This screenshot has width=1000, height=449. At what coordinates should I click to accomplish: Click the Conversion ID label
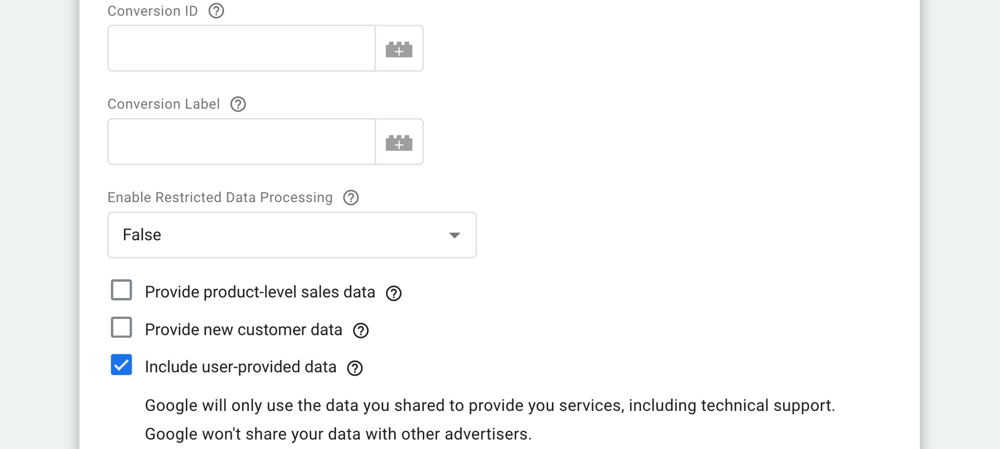[152, 10]
